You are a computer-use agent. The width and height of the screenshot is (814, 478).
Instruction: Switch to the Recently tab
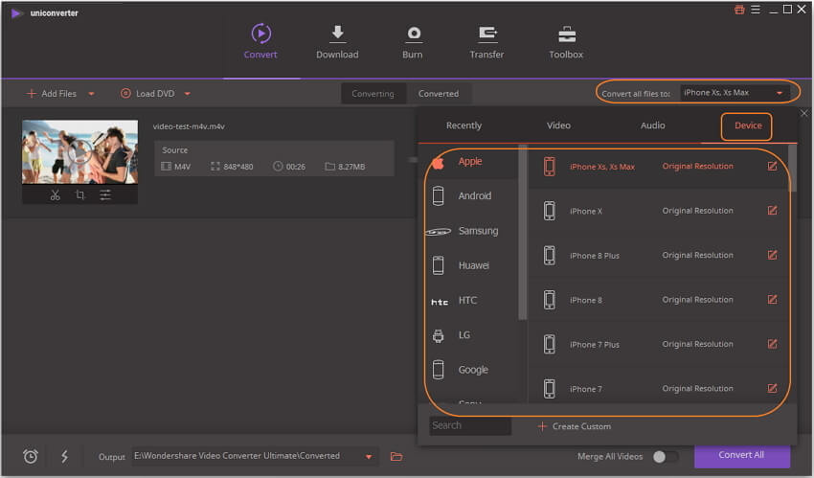point(464,125)
